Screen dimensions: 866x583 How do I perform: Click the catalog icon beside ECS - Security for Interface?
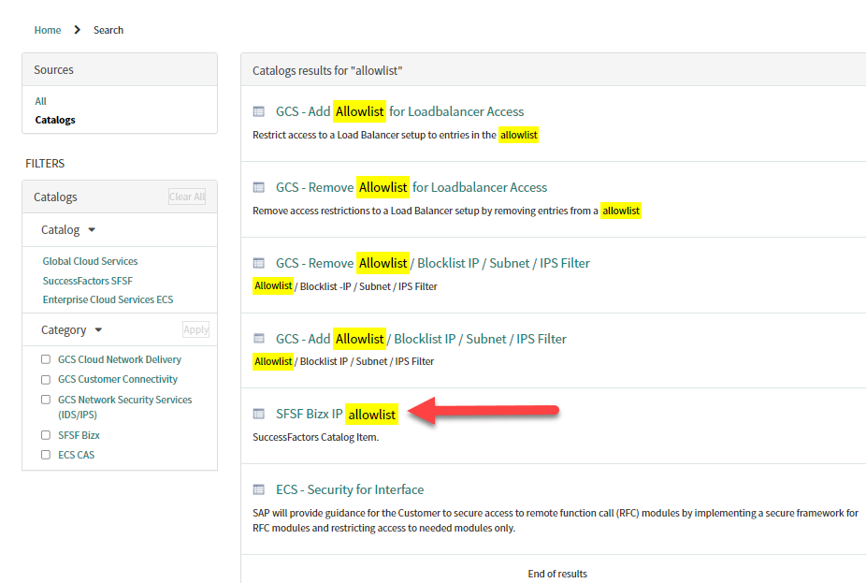[258, 489]
